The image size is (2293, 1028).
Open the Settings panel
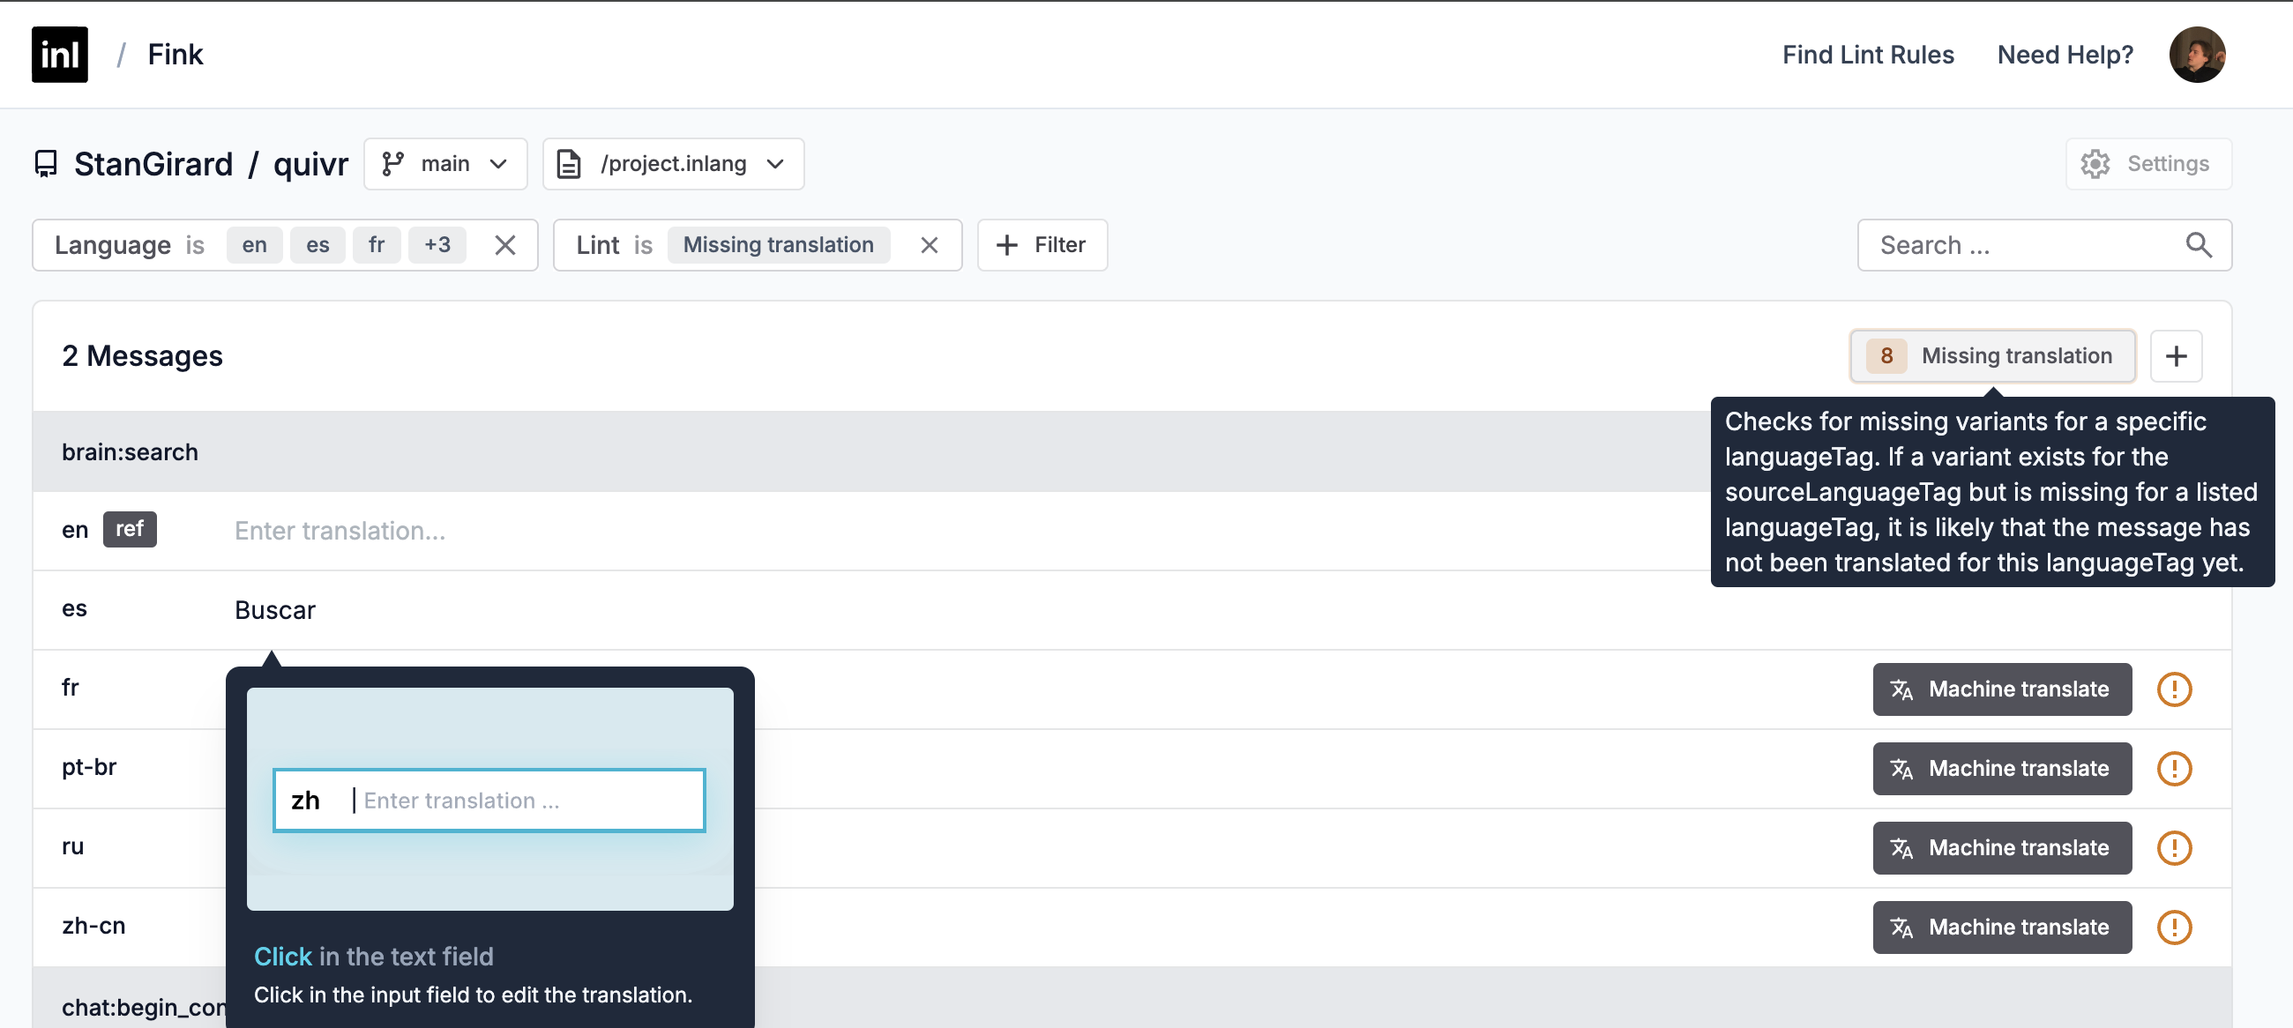(x=2148, y=162)
